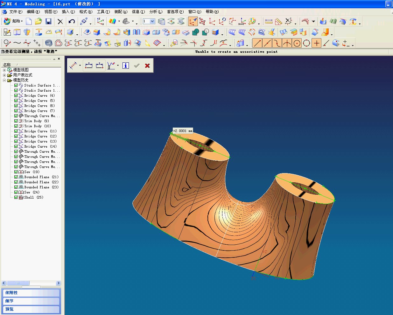Uncheck the Sew (24) feature checkbox
393x315 pixels.
pos(16,192)
